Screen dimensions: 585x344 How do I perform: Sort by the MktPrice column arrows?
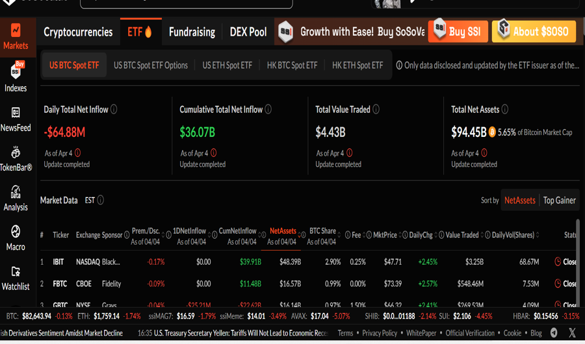tap(400, 235)
